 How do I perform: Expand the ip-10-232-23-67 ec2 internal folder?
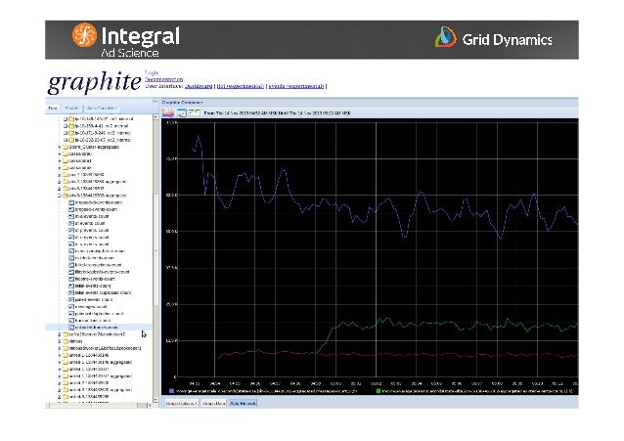(66, 140)
